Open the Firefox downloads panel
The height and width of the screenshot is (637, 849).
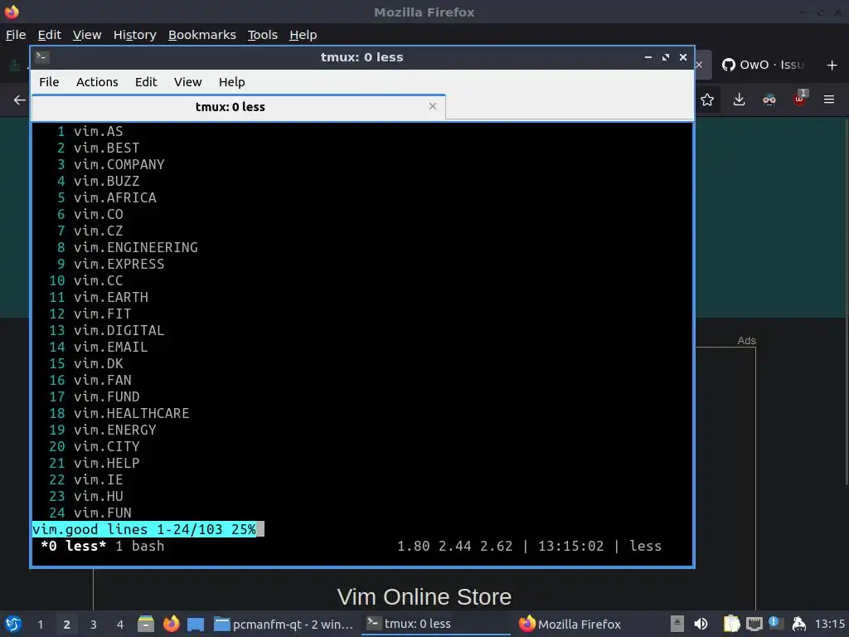[x=739, y=100]
